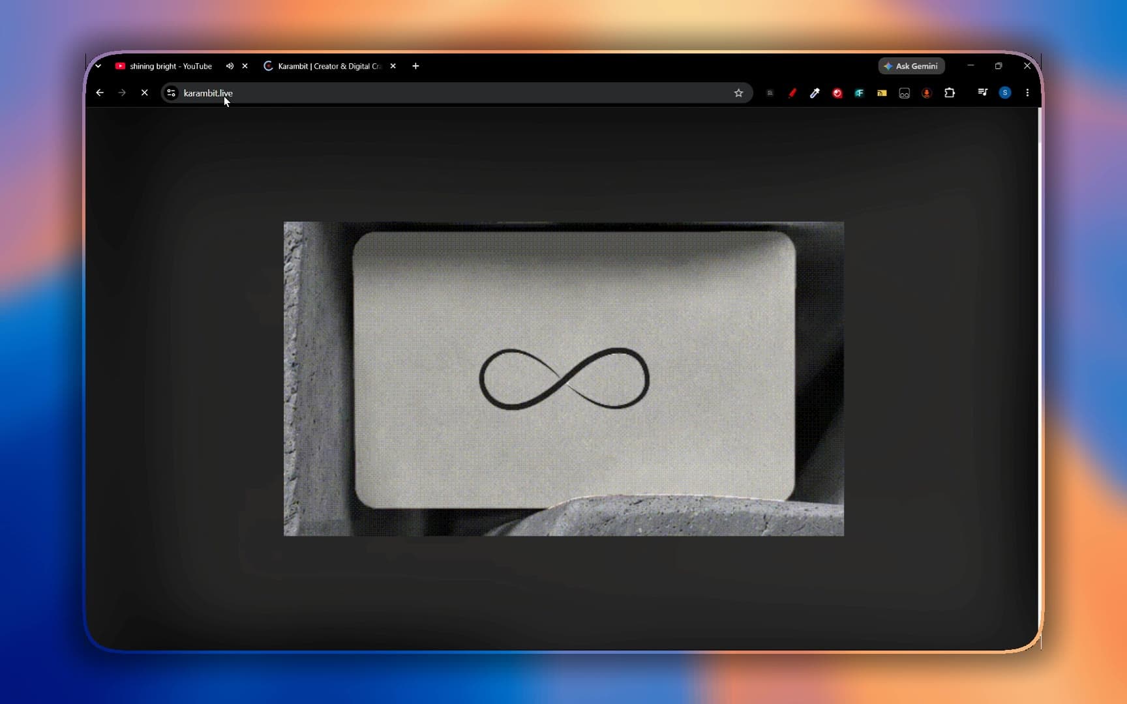Activate the eyedropper color picker extension
This screenshot has height=704, width=1127.
815,93
